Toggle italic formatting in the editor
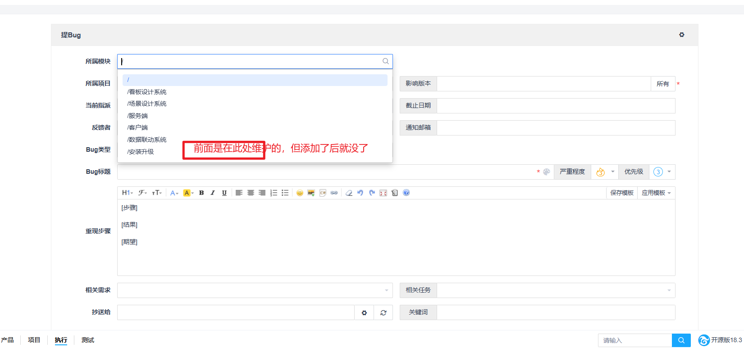 [213, 193]
